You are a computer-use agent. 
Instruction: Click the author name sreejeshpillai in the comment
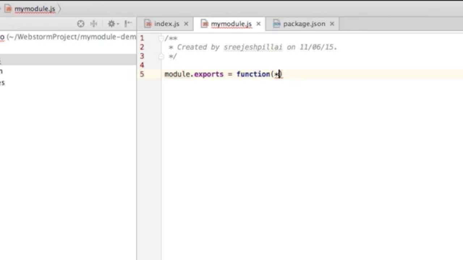click(x=253, y=47)
